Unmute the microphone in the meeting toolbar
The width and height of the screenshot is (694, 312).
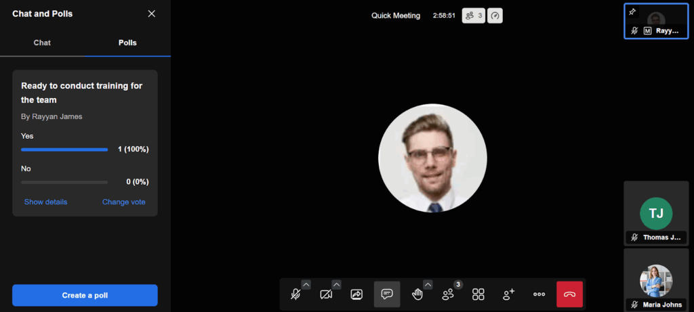tap(295, 294)
